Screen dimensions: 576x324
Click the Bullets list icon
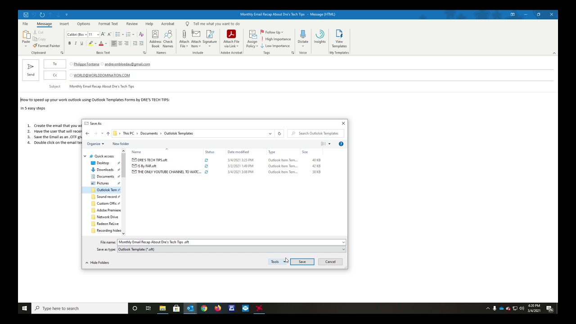(x=117, y=34)
